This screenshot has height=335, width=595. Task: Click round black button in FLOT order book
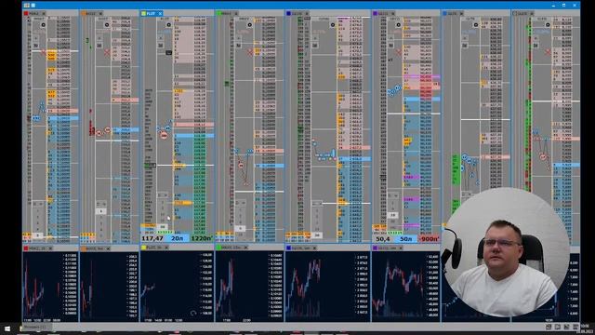pyautogui.click(x=168, y=25)
